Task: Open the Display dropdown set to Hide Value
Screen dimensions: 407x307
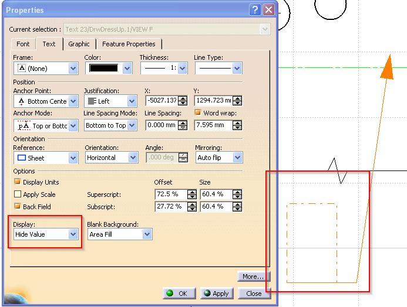Action: tap(73, 234)
